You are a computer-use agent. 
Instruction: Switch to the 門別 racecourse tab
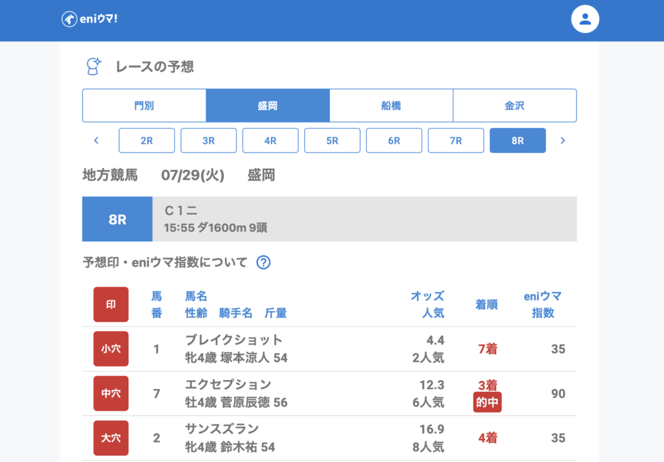coord(144,106)
